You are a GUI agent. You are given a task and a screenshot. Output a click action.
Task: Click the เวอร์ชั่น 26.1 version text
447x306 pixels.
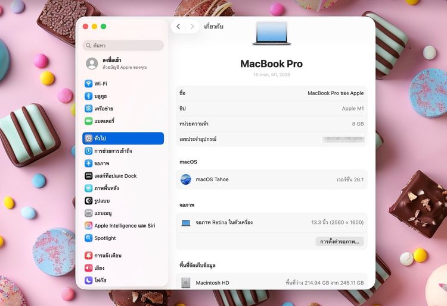click(x=350, y=179)
